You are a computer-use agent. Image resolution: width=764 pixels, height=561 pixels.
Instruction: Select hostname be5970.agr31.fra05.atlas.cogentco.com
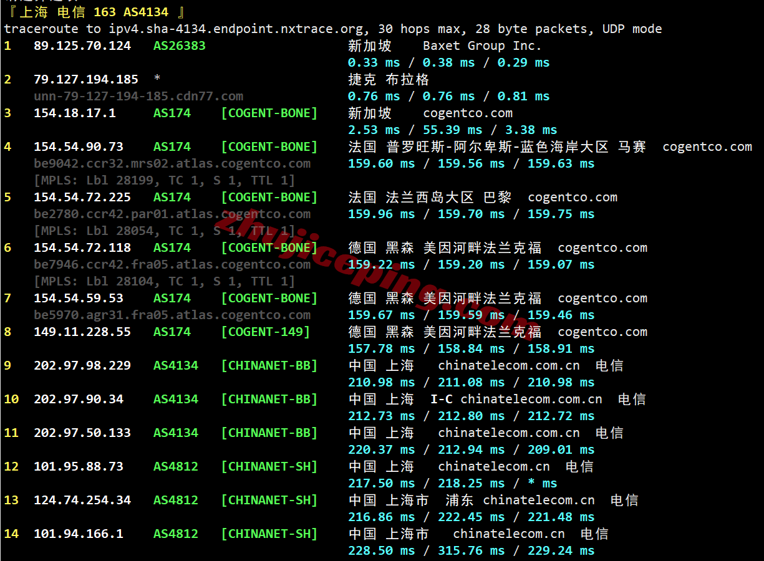172,315
